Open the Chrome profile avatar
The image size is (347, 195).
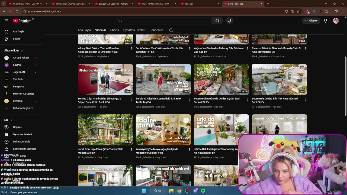pyautogui.click(x=336, y=11)
